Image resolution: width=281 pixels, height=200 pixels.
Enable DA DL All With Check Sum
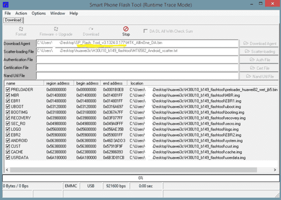(x=145, y=31)
